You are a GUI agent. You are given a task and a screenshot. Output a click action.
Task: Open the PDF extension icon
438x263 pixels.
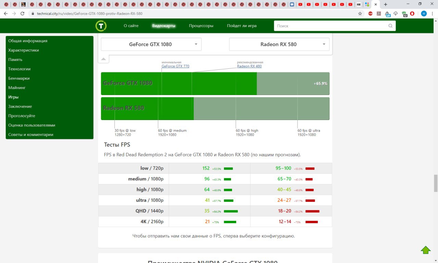[379, 14]
